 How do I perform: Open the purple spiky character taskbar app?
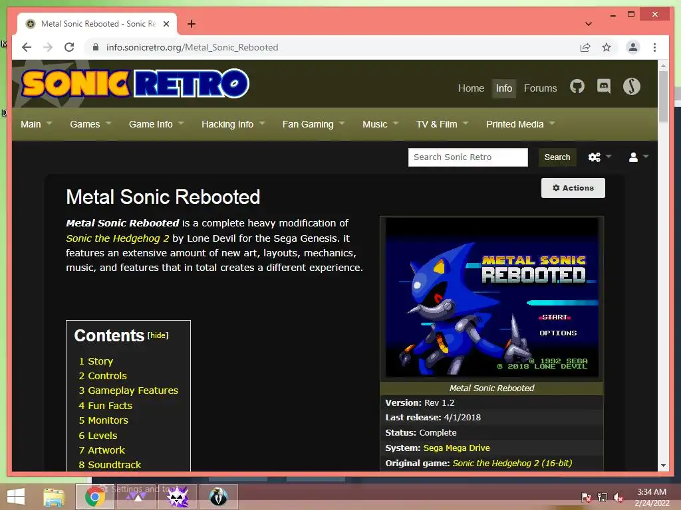click(x=178, y=497)
